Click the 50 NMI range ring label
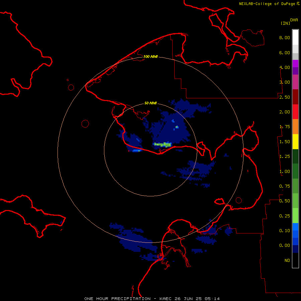Screen dimensions: 301x301 pos(150,103)
